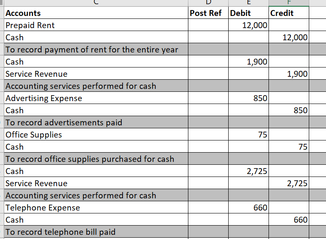Click the To record telephone bill paid row
The height and width of the screenshot is (239, 326).
click(x=96, y=232)
